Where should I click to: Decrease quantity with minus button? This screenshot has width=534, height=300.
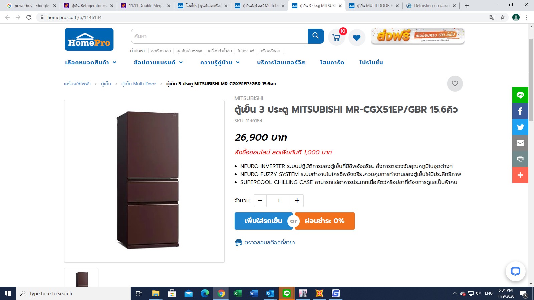click(260, 200)
